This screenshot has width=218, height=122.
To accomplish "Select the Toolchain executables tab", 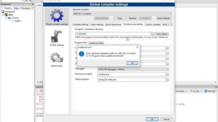I will [133, 24].
